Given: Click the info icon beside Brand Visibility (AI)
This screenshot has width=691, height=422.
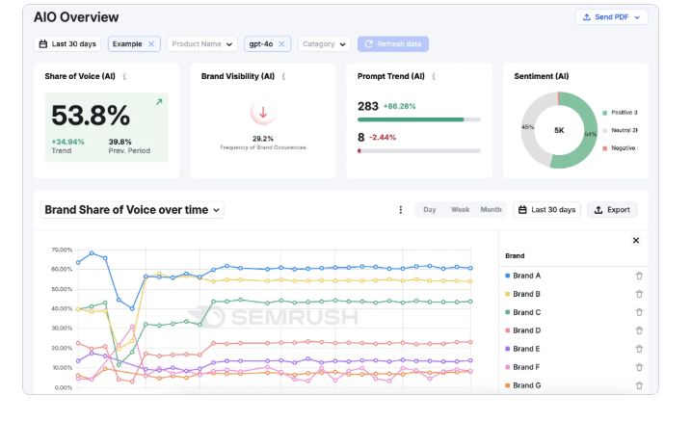Looking at the screenshot, I should click(283, 76).
